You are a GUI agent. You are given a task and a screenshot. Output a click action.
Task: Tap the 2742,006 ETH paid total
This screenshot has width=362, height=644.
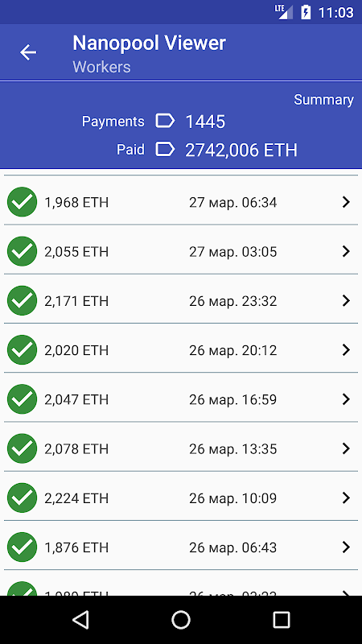pos(241,151)
